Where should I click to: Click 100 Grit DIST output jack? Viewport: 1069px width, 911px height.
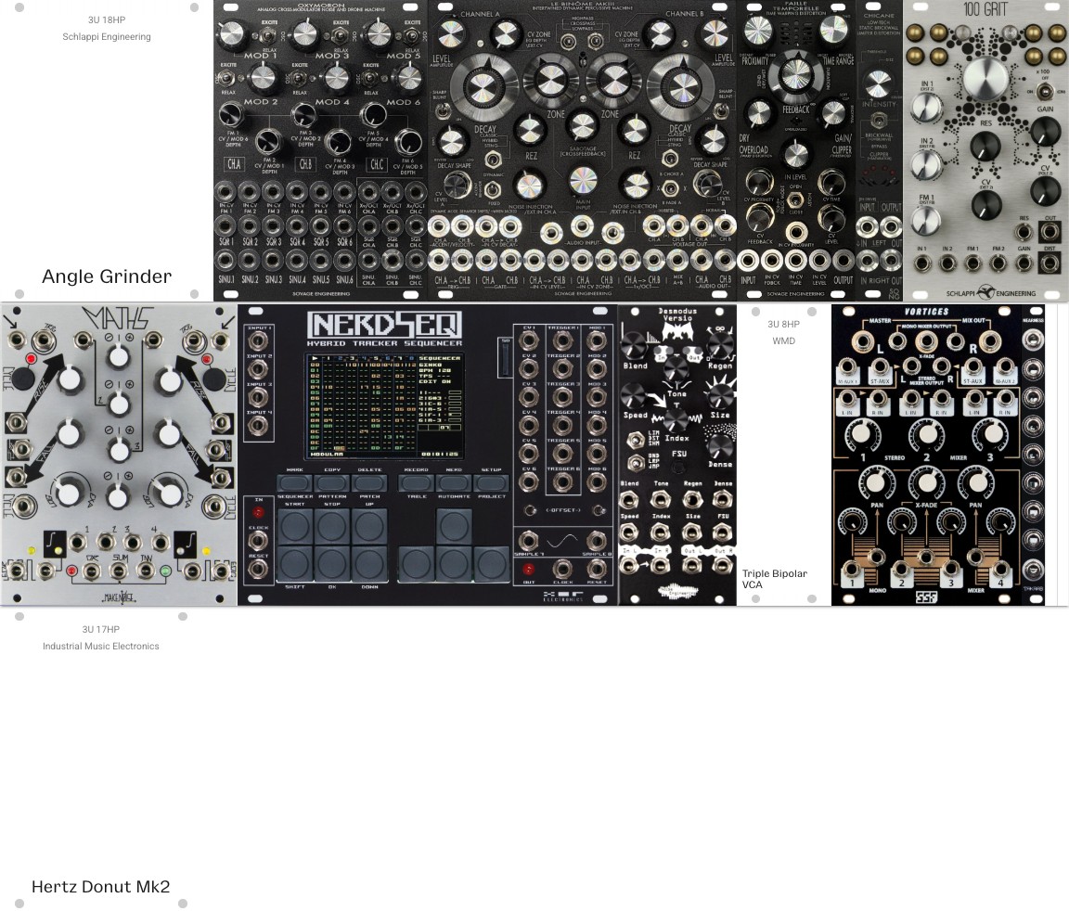pyautogui.click(x=1050, y=263)
